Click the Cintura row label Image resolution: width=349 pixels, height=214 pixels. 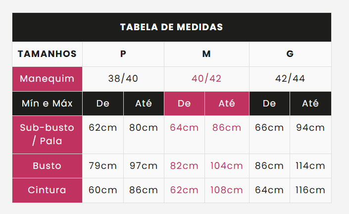click(47, 190)
